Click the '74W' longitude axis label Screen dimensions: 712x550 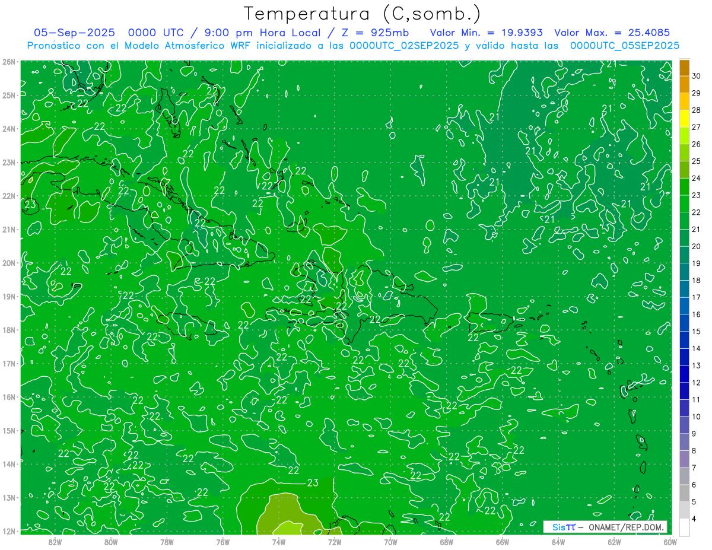point(279,541)
